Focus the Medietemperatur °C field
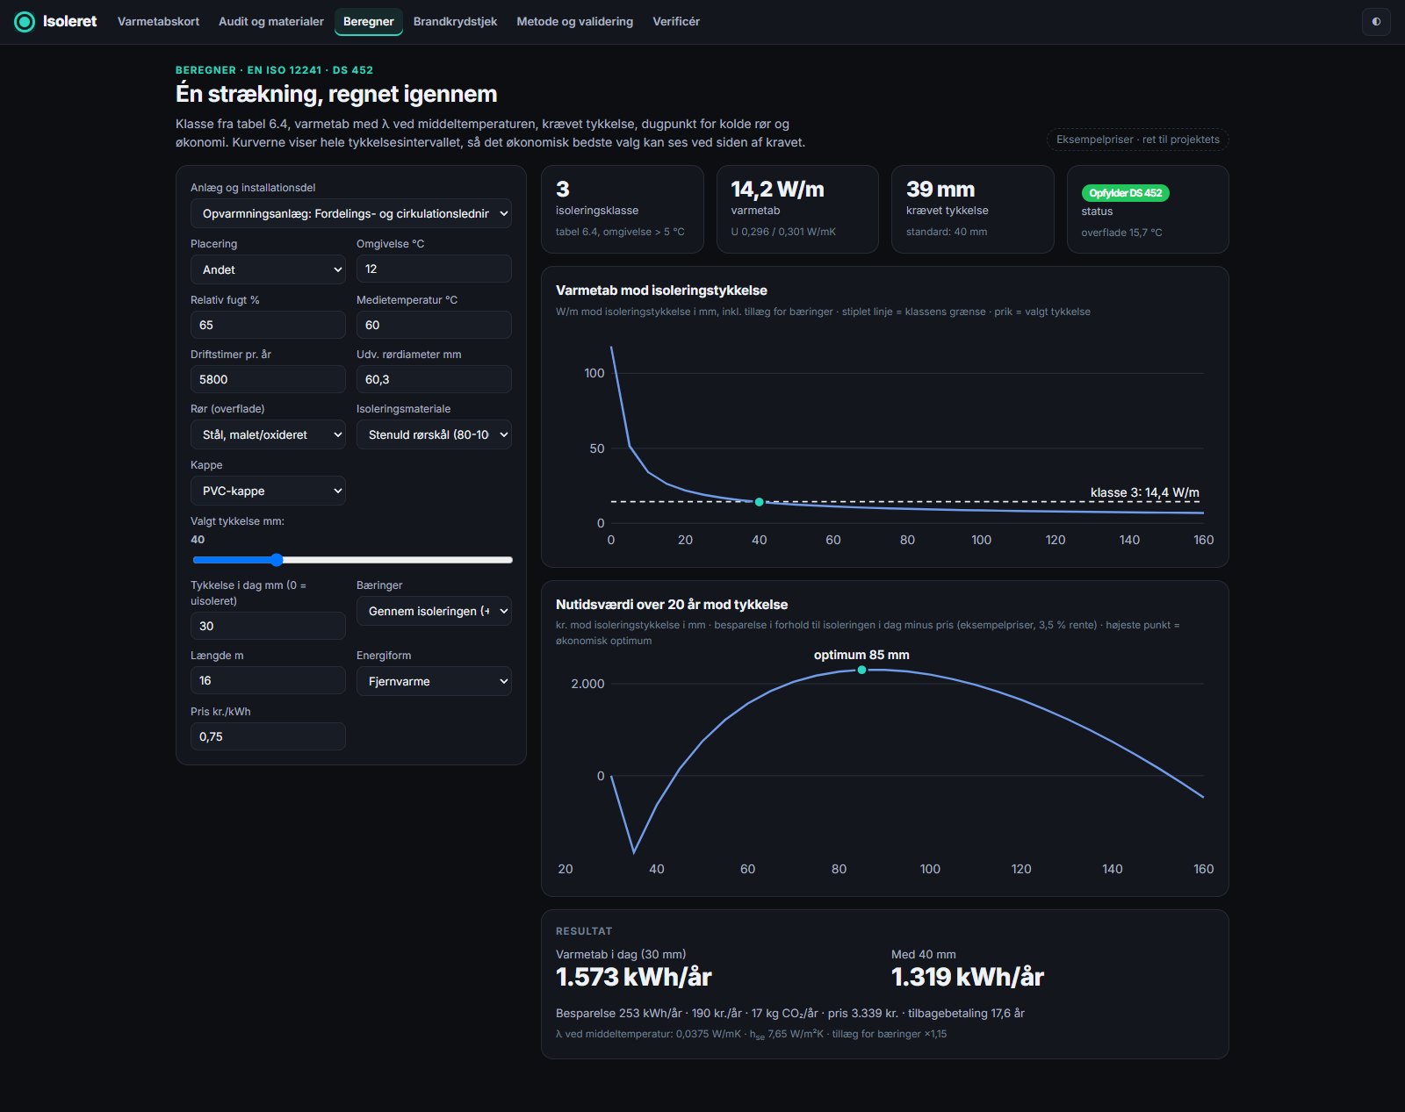Image resolution: width=1405 pixels, height=1112 pixels. coord(434,325)
